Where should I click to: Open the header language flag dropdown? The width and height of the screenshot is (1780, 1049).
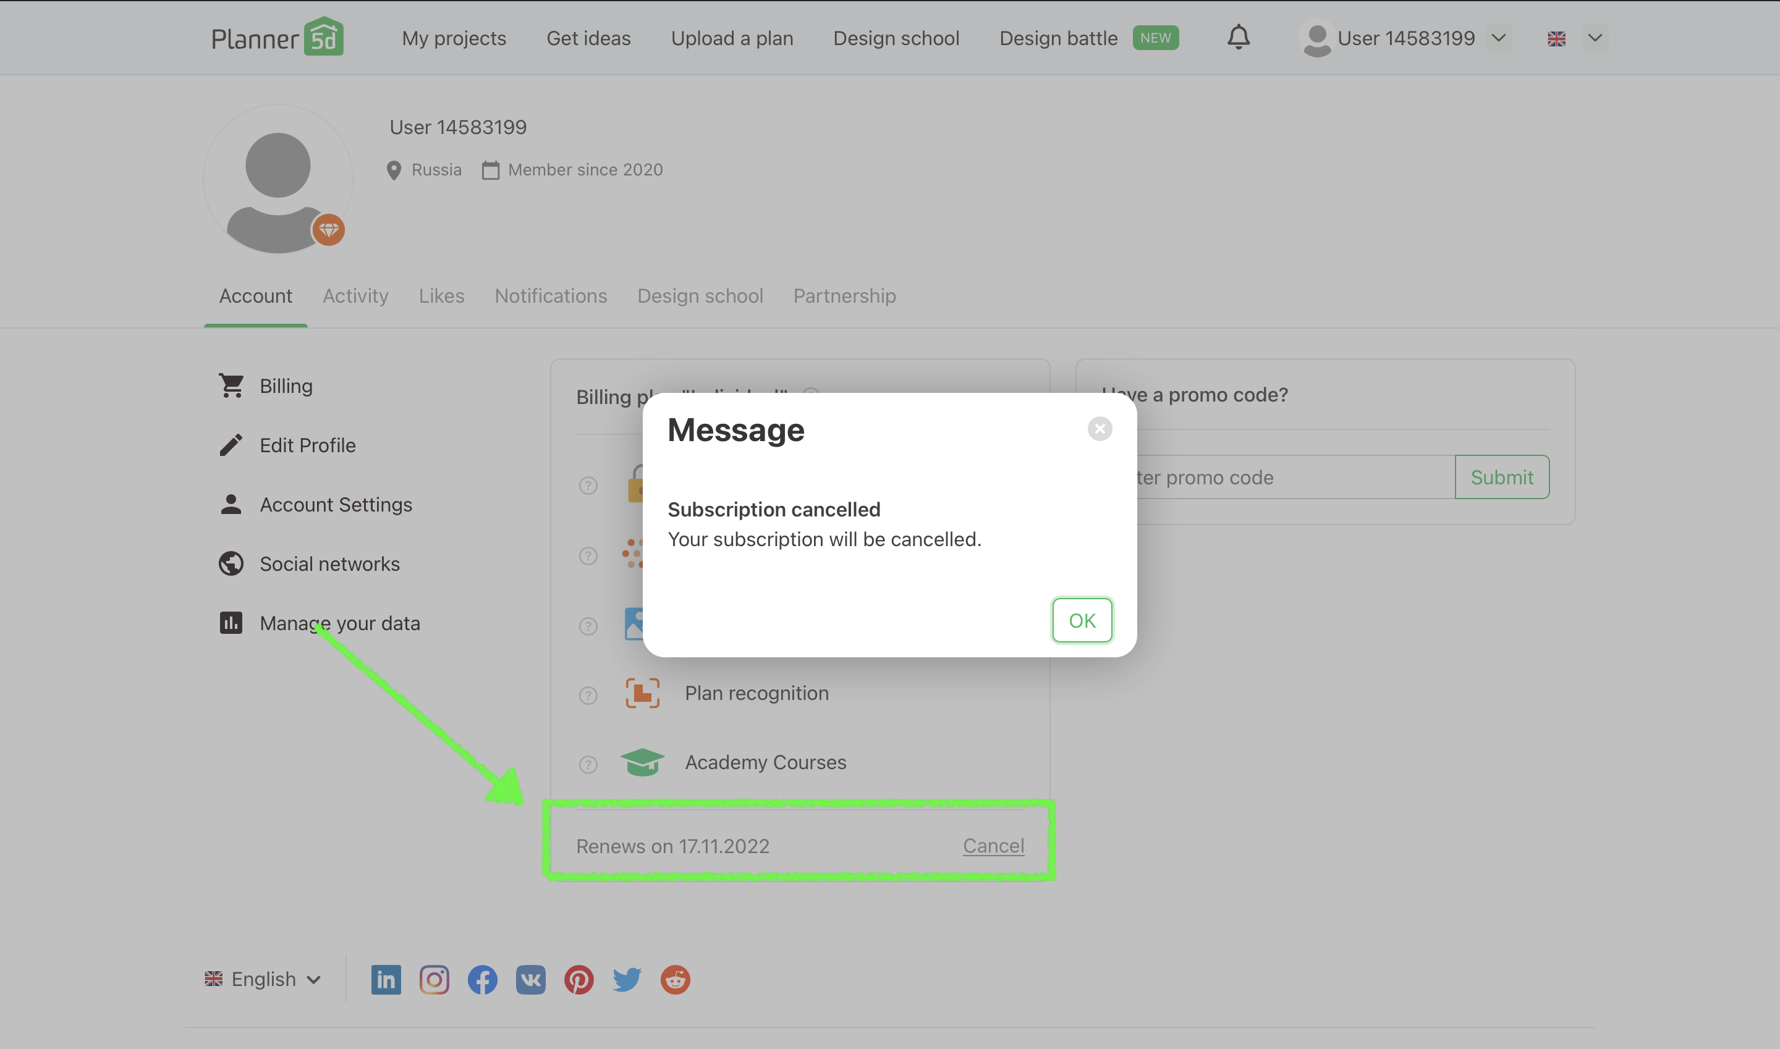pos(1594,38)
